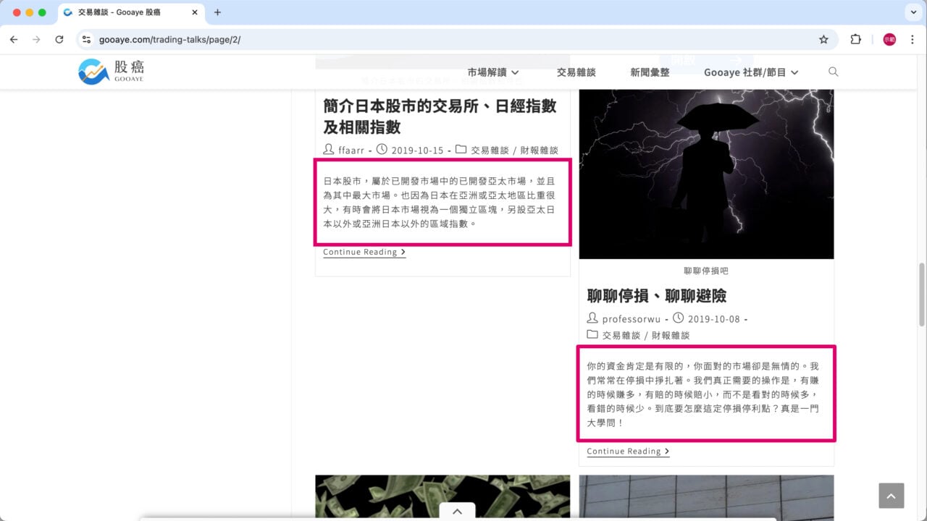The height and width of the screenshot is (521, 927).
Task: Open the article 聊聊停損、聊聊避險
Action: click(657, 296)
